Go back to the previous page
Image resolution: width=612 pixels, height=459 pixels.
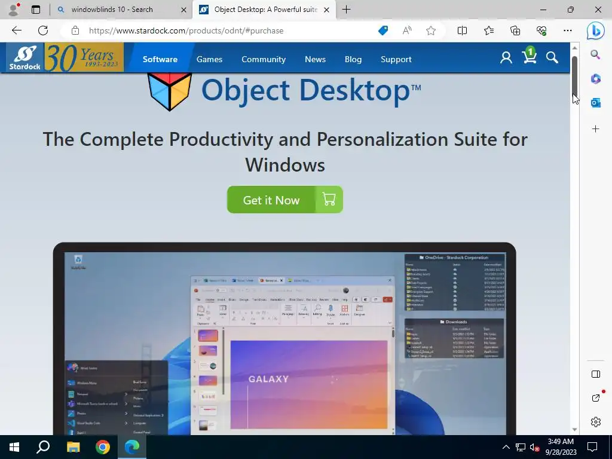coord(16,30)
